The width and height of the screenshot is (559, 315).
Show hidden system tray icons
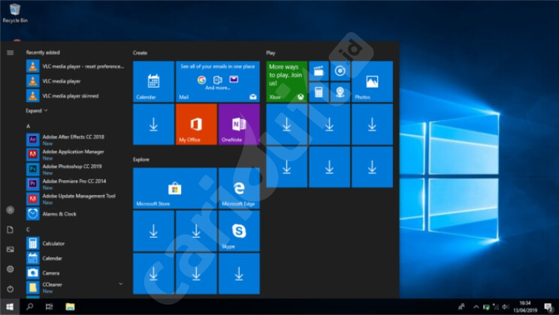coord(476,307)
